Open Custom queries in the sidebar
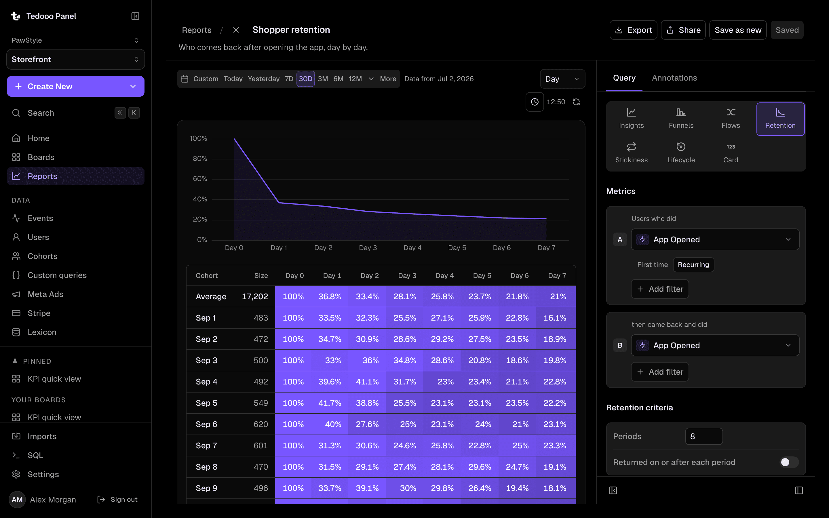Image resolution: width=829 pixels, height=518 pixels. click(76, 275)
